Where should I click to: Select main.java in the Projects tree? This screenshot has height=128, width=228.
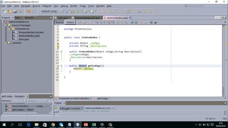24,39
